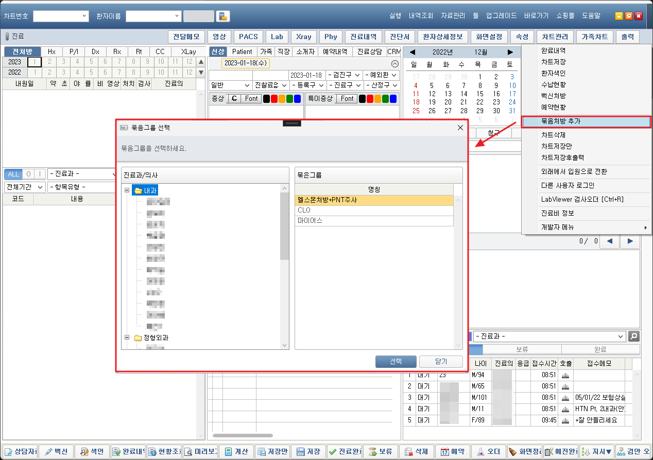Toggle the O outpatient filter button
The height and width of the screenshot is (460, 653).
click(x=29, y=174)
